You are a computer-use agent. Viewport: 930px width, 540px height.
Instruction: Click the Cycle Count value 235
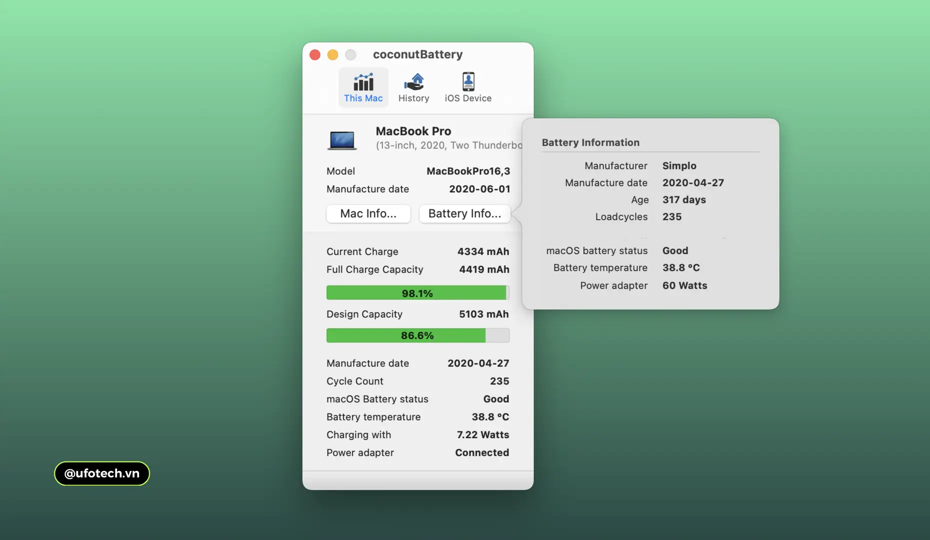pyautogui.click(x=499, y=381)
